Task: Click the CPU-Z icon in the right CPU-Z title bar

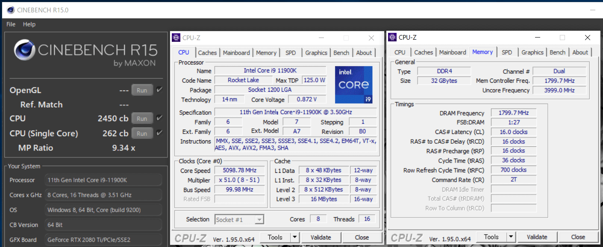Action: click(x=392, y=37)
